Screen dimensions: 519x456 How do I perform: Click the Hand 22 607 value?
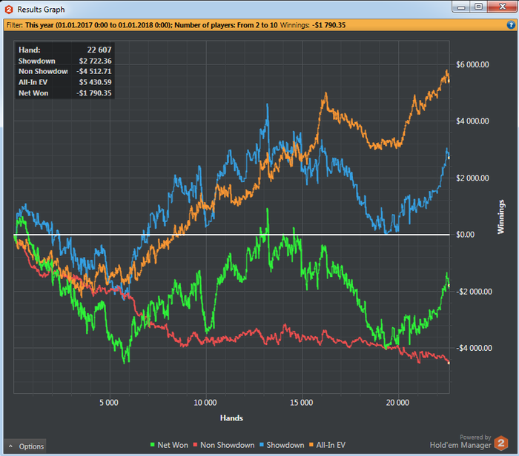(99, 50)
